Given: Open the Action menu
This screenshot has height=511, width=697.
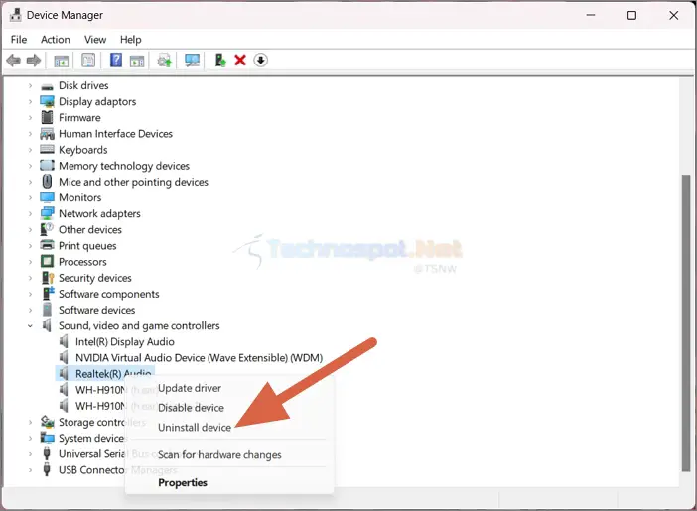Looking at the screenshot, I should click(56, 40).
